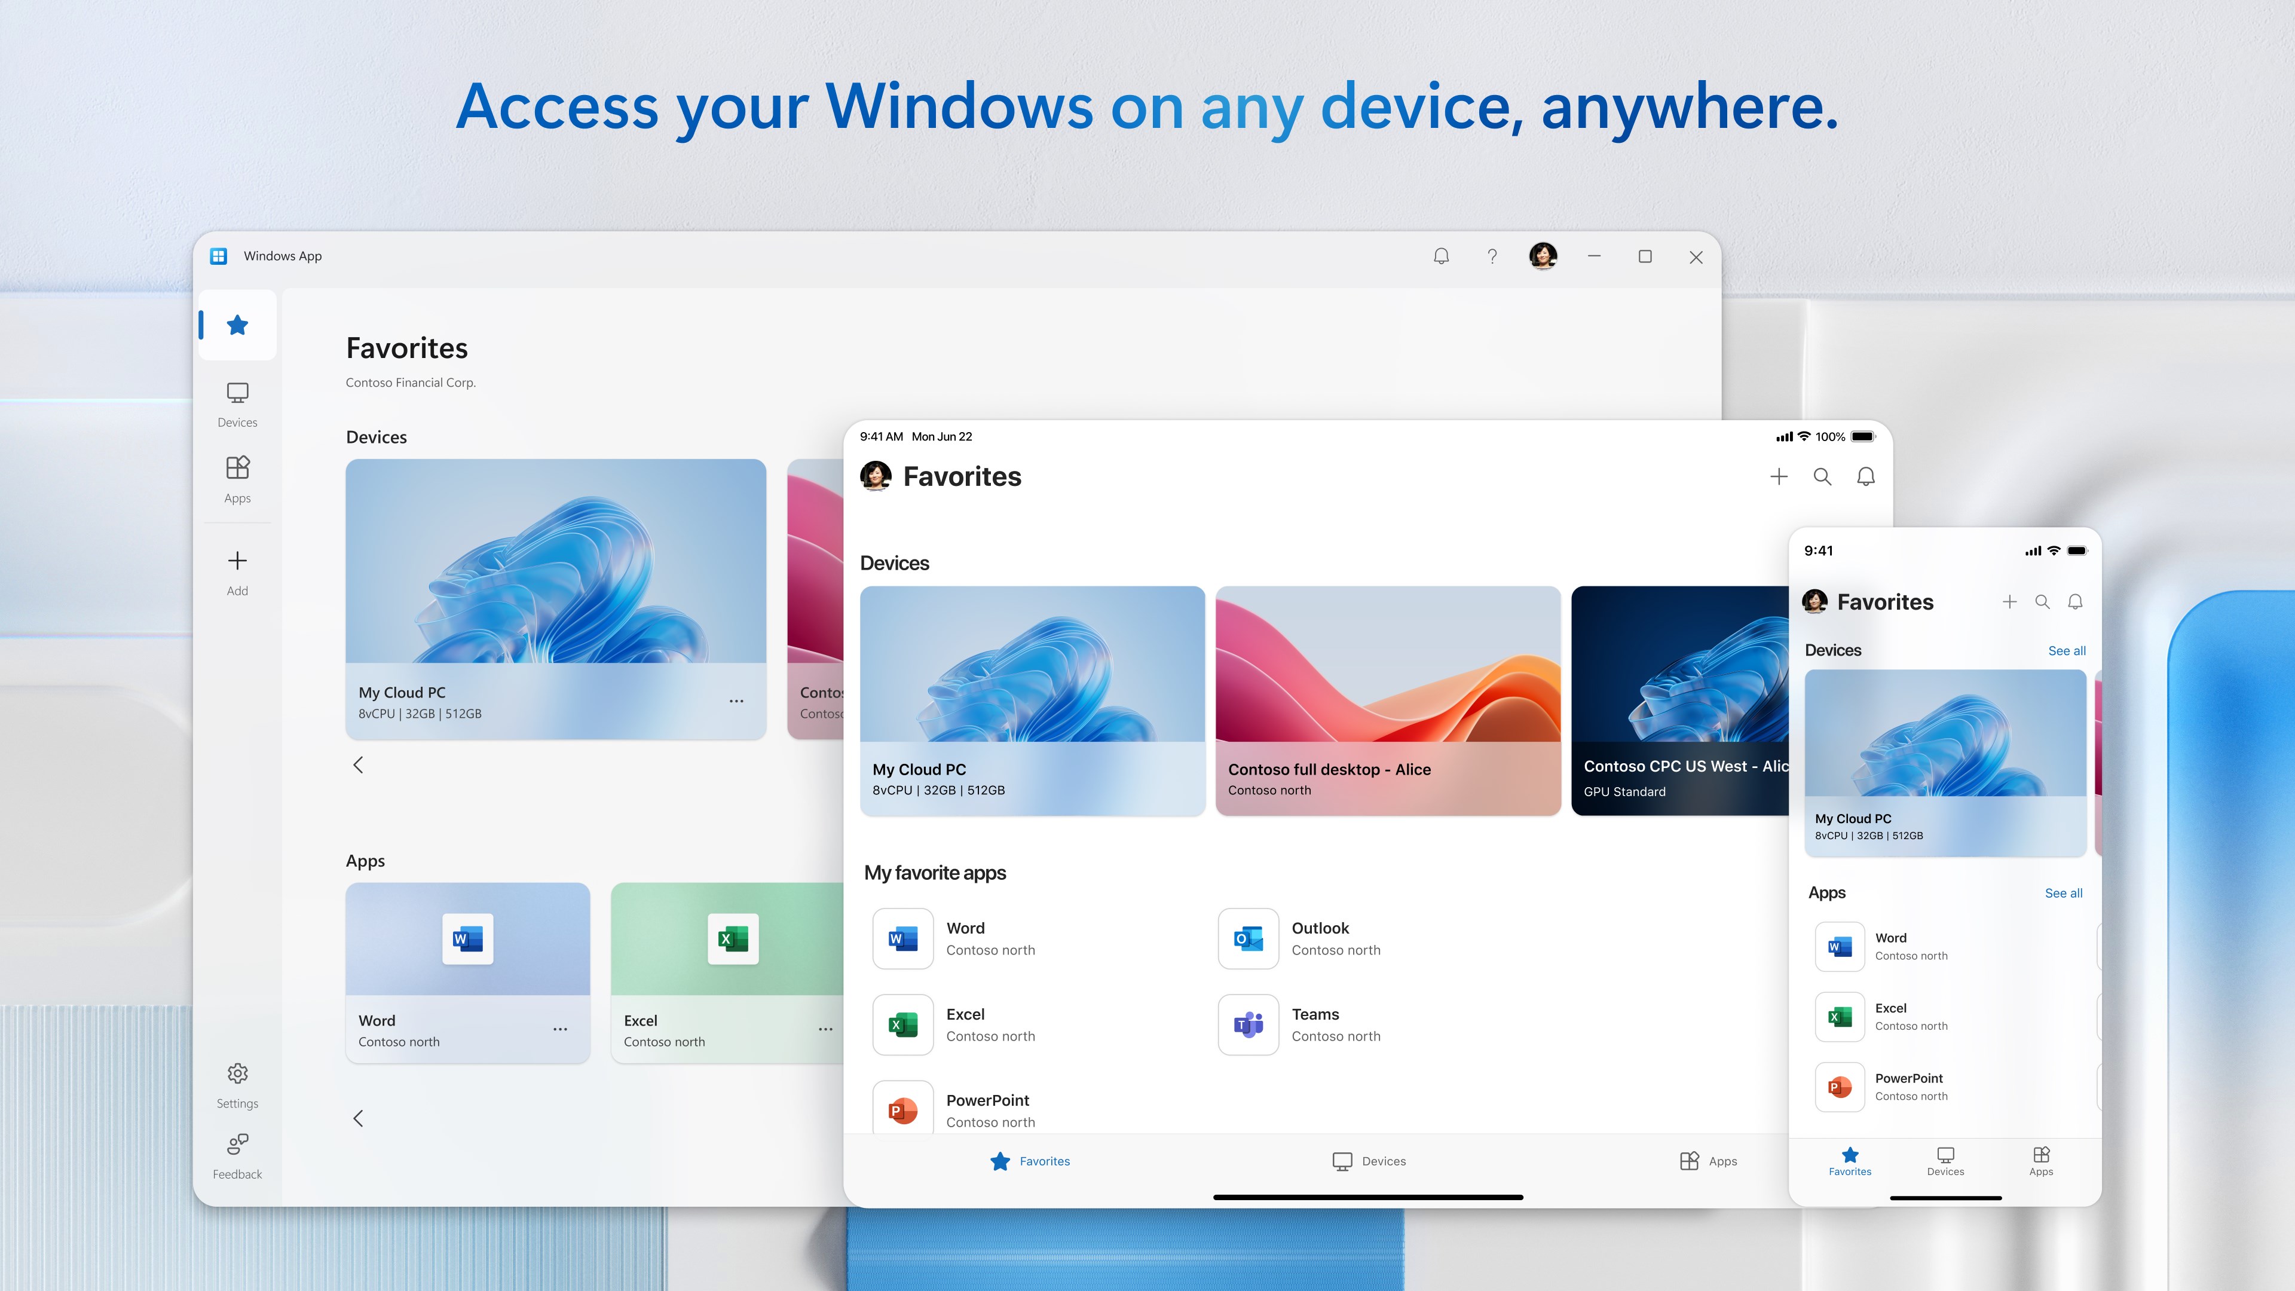Screen dimensions: 2295x1291
Task: Switch to the Devices tab on the tablet
Action: (x=1369, y=1161)
